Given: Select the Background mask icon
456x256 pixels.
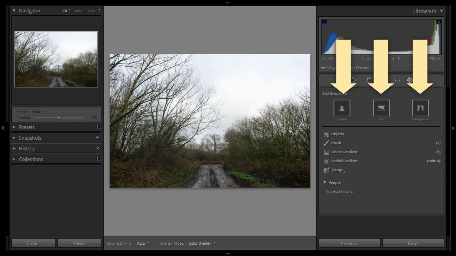Looking at the screenshot, I should pyautogui.click(x=420, y=108).
